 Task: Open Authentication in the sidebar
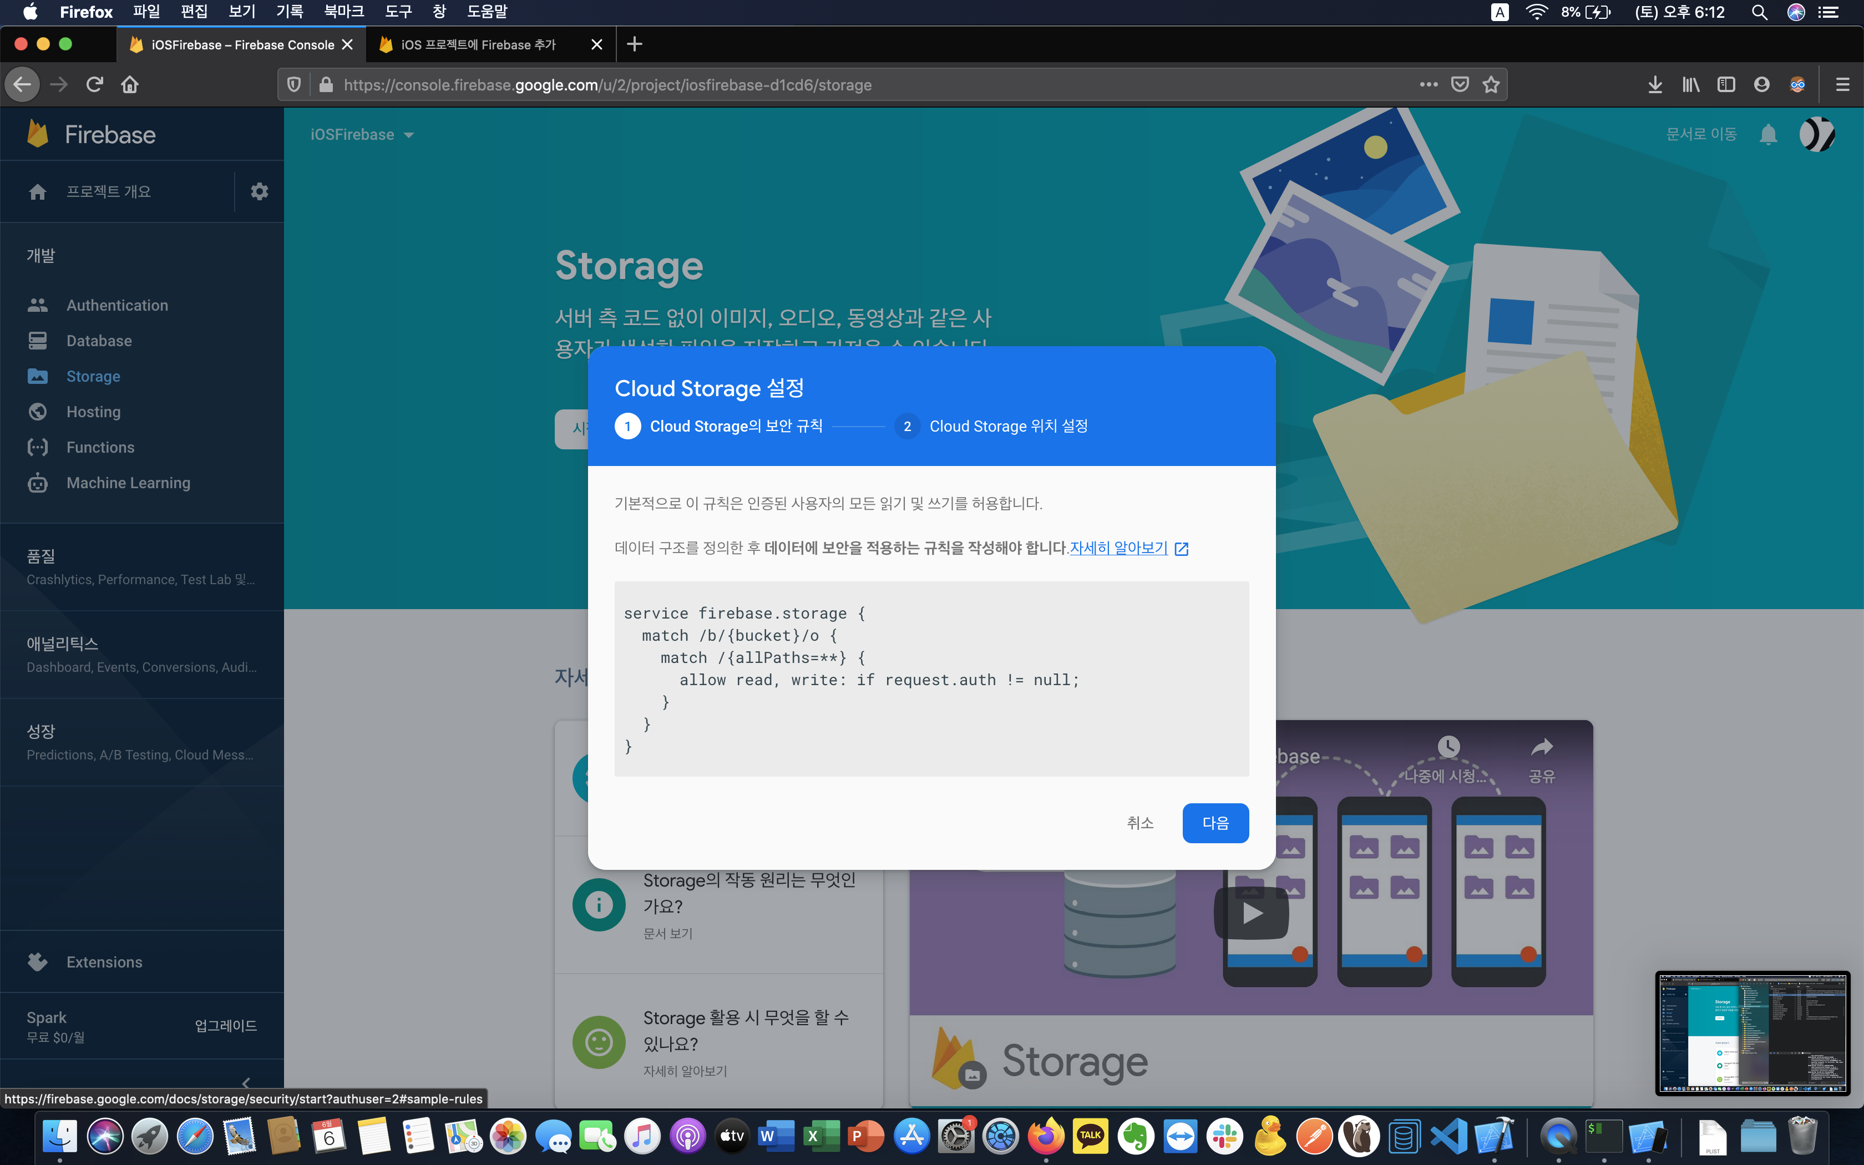coord(116,305)
